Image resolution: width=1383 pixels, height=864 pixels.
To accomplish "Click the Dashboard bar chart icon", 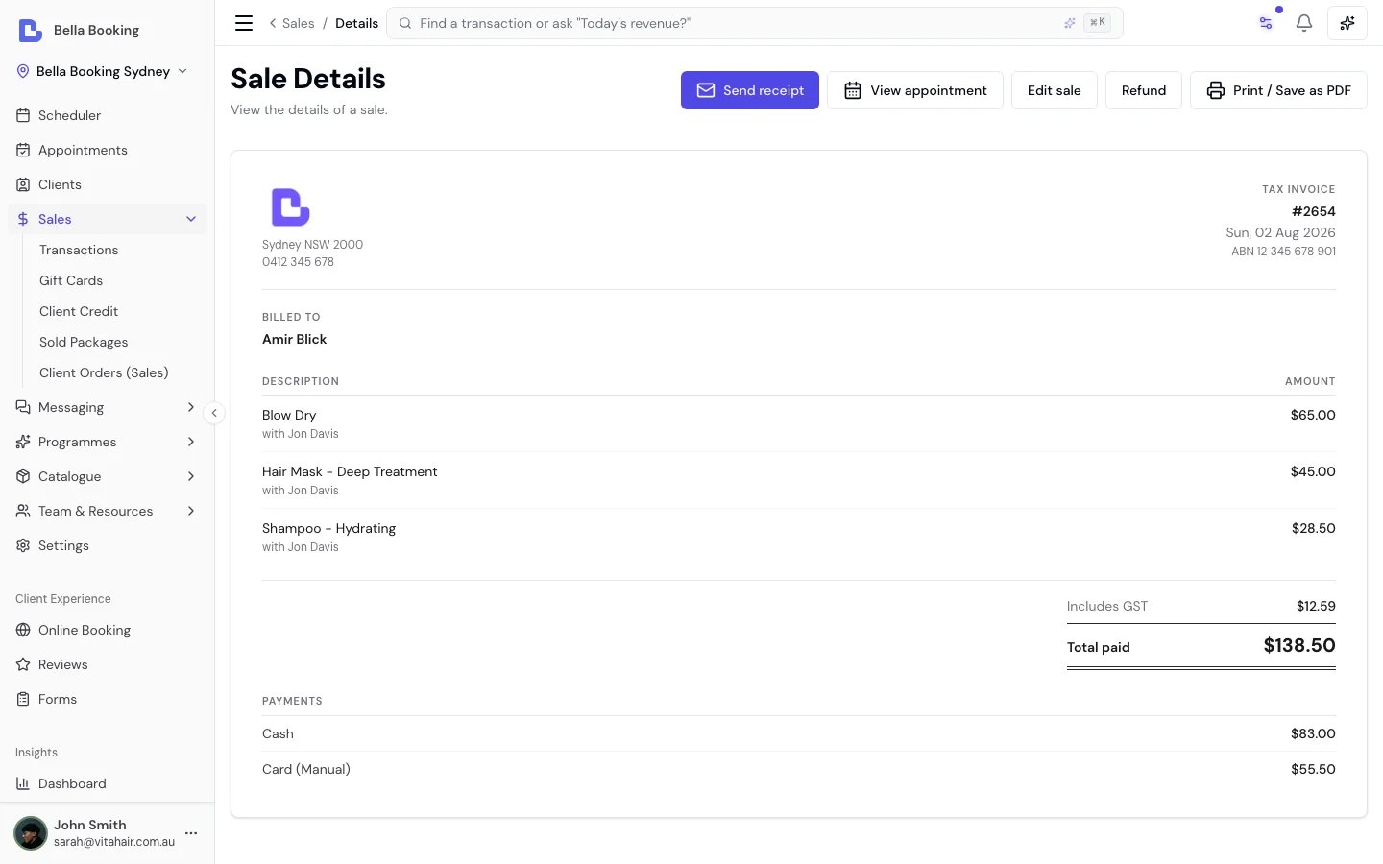I will pyautogui.click(x=23, y=783).
